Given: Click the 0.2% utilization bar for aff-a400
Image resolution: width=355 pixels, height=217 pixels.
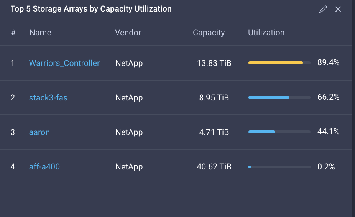Looking at the screenshot, I should [279, 167].
